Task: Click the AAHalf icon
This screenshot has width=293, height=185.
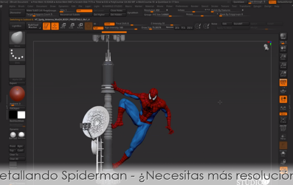Action: (283, 74)
